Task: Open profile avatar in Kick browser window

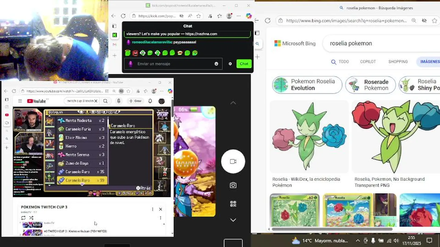Action: click(229, 16)
